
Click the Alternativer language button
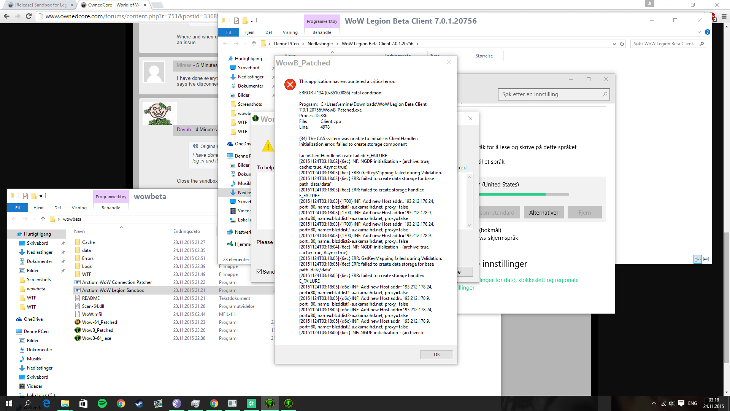(x=543, y=213)
